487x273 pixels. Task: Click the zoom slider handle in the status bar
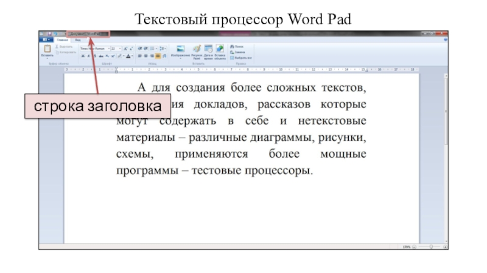point(431,247)
